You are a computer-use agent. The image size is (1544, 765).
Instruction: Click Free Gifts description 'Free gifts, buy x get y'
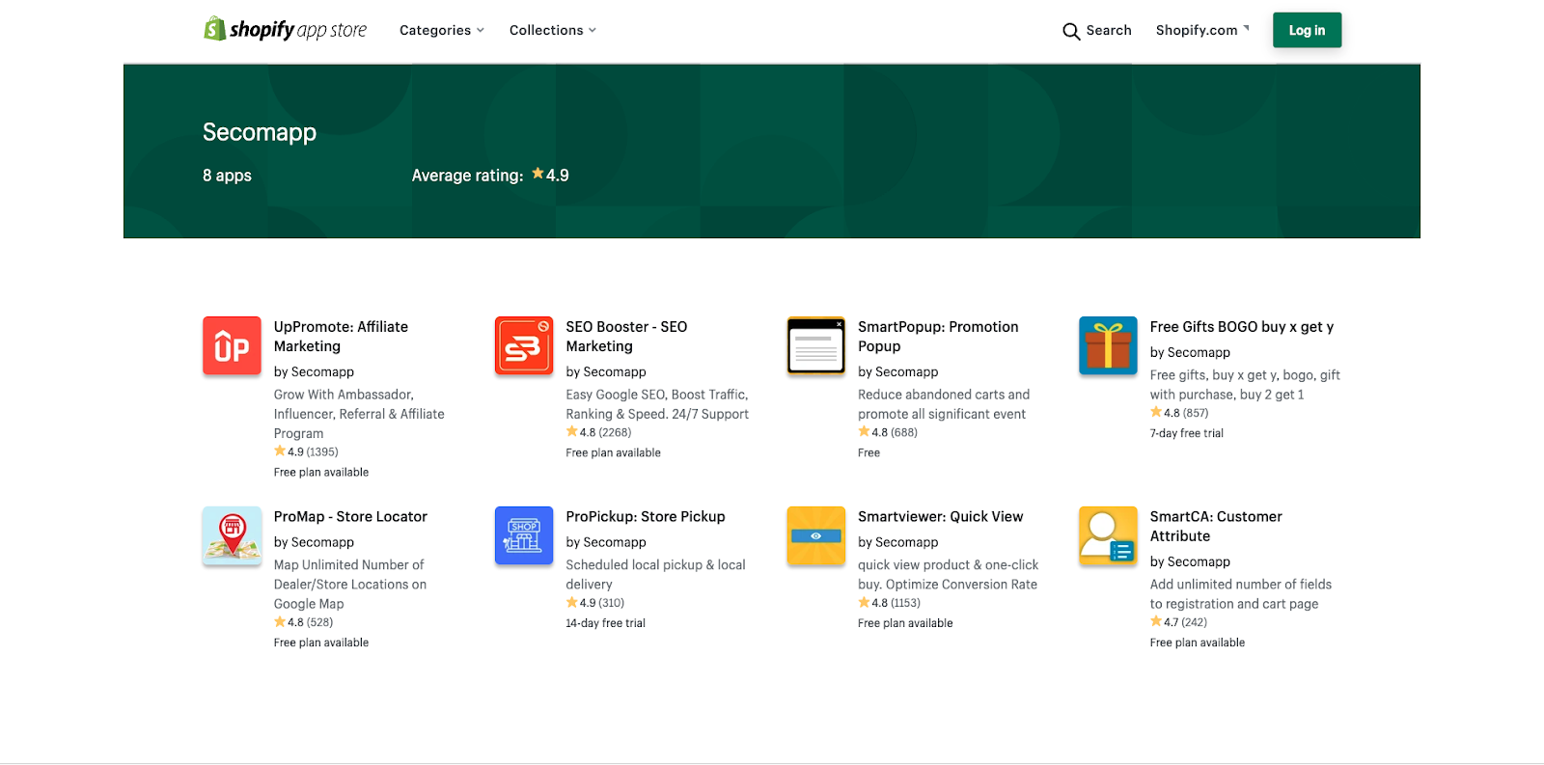pyautogui.click(x=1245, y=385)
